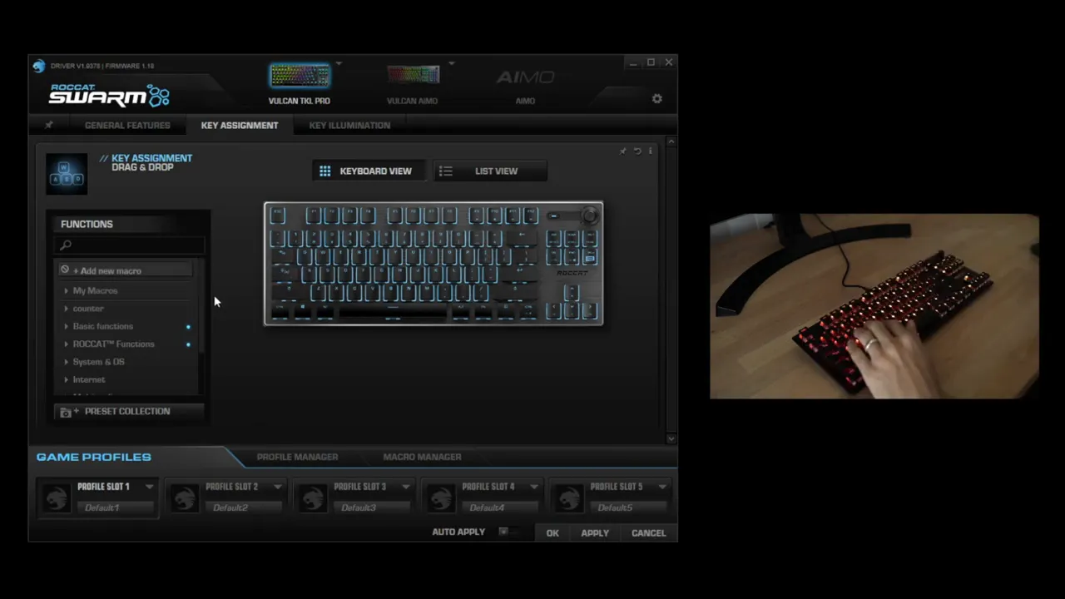
Task: Click the OK button
Action: (x=552, y=533)
